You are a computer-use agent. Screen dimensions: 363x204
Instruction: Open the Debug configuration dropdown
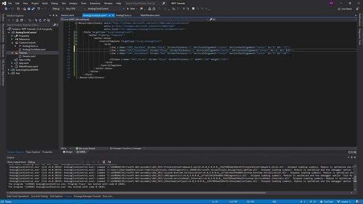(x=57, y=9)
